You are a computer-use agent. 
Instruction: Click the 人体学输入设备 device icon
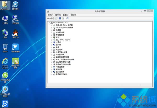(x=54, y=52)
